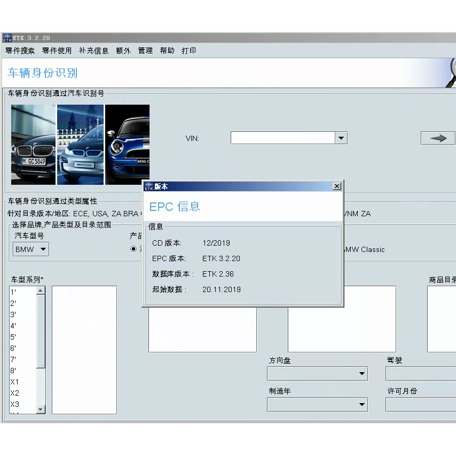
Task: Click the 车辆身份识别 page heading
Action: tap(43, 73)
